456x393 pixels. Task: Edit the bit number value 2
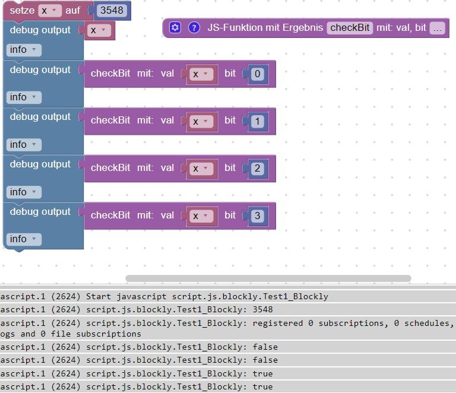pyautogui.click(x=257, y=169)
